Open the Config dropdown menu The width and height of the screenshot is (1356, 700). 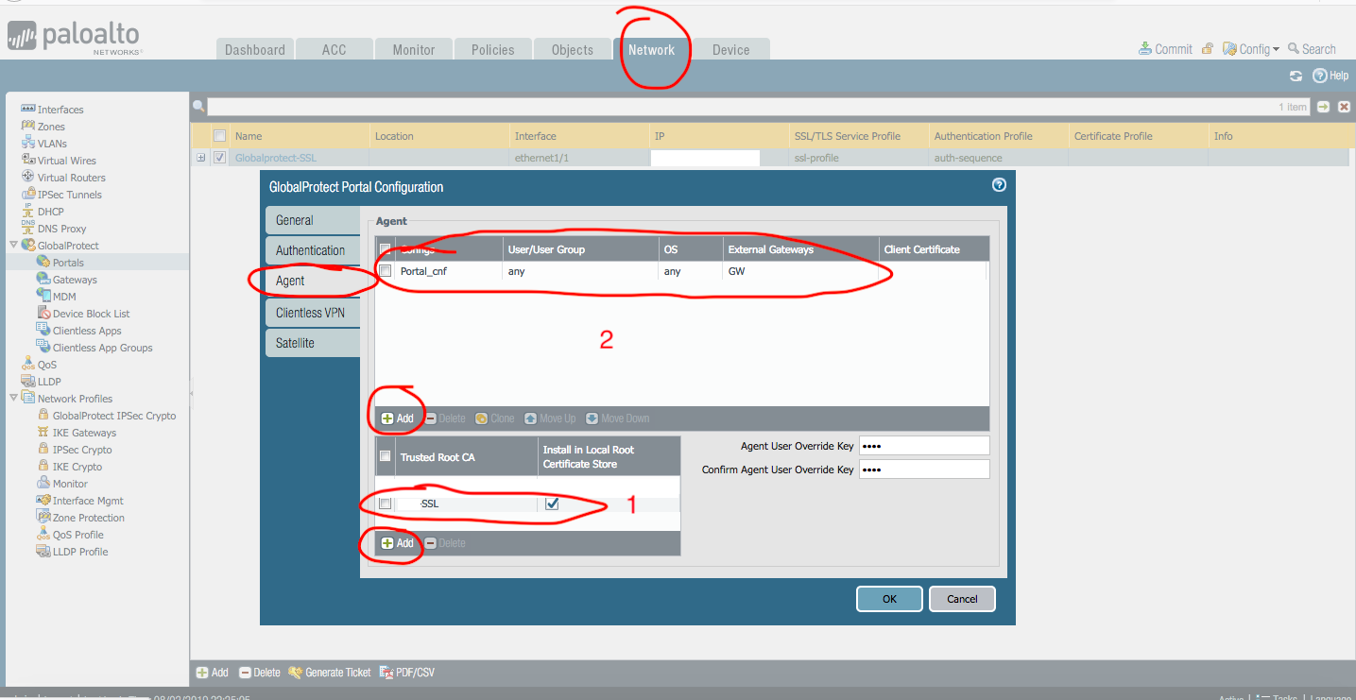coord(1253,49)
